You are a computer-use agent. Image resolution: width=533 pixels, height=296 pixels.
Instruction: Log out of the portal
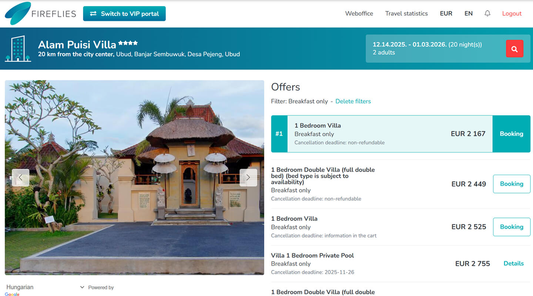[512, 13]
